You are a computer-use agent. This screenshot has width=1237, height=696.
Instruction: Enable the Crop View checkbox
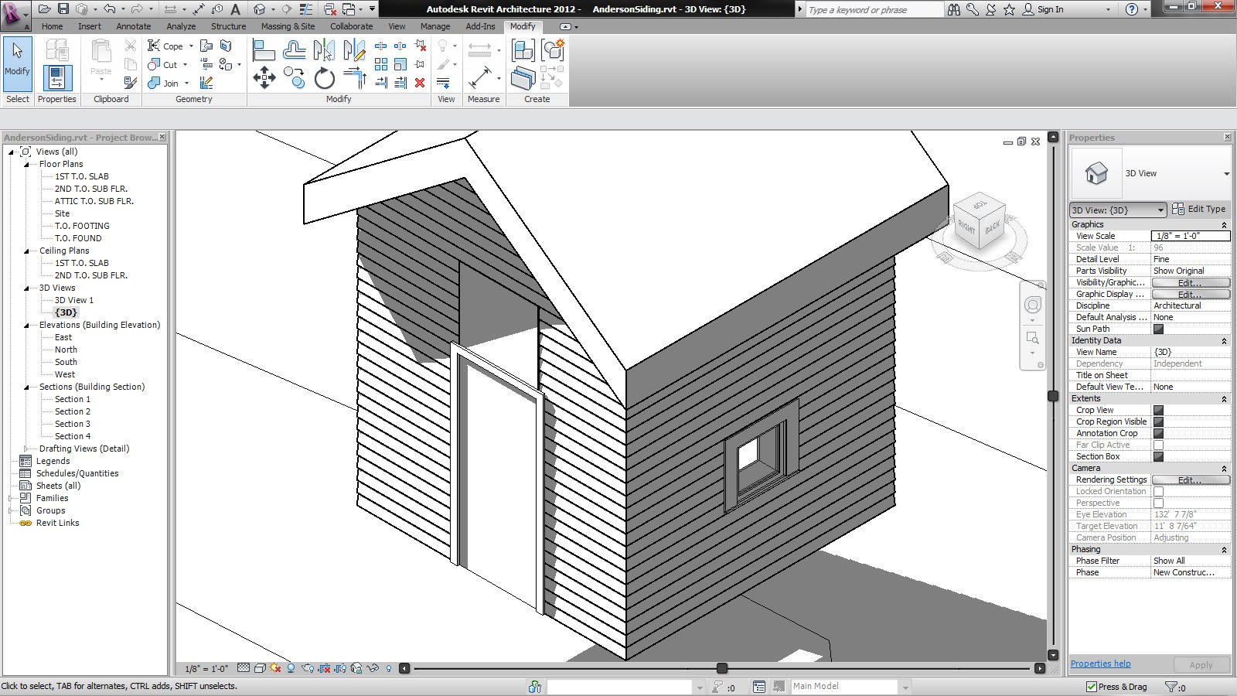[1158, 410]
